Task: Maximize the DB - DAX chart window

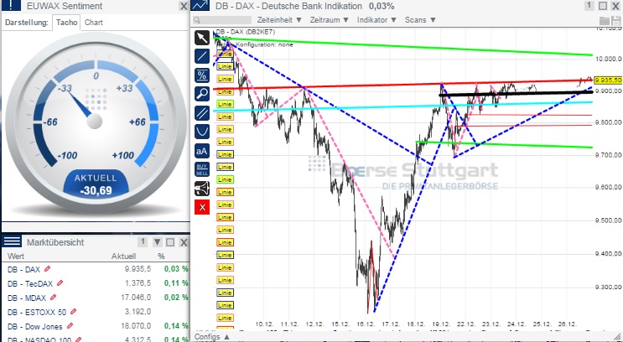Action: click(603, 6)
